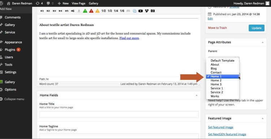Viewport: 271px width, 139px height.
Task: Click the grey tabs shortcode icon
Action: [128, 11]
